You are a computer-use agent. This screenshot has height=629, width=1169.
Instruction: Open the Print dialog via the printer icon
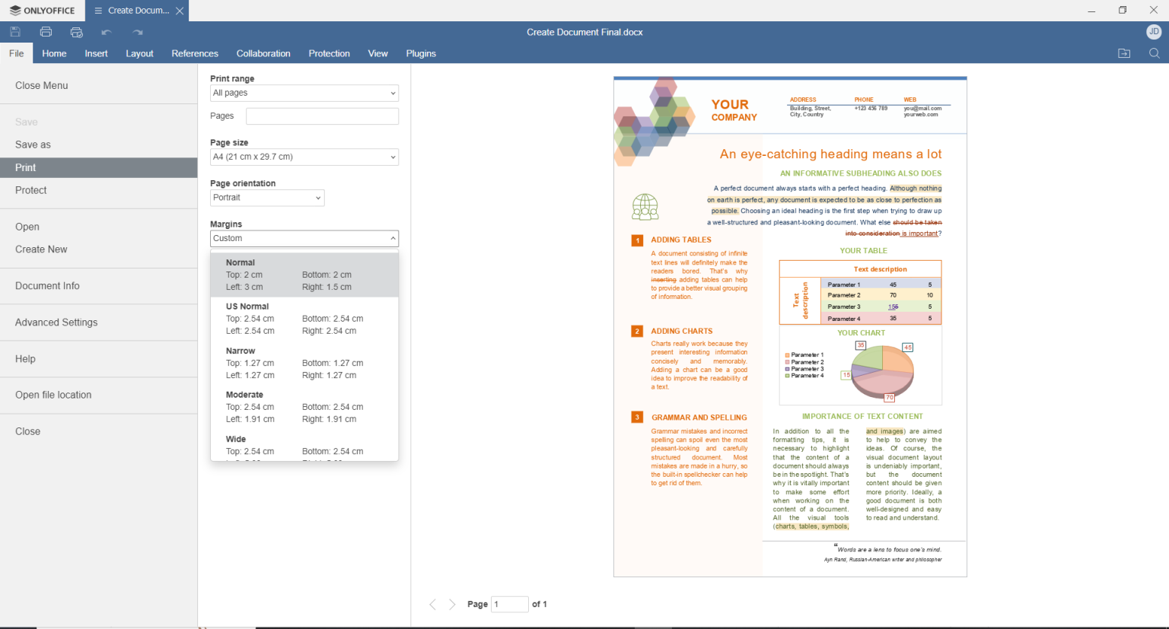coord(45,32)
